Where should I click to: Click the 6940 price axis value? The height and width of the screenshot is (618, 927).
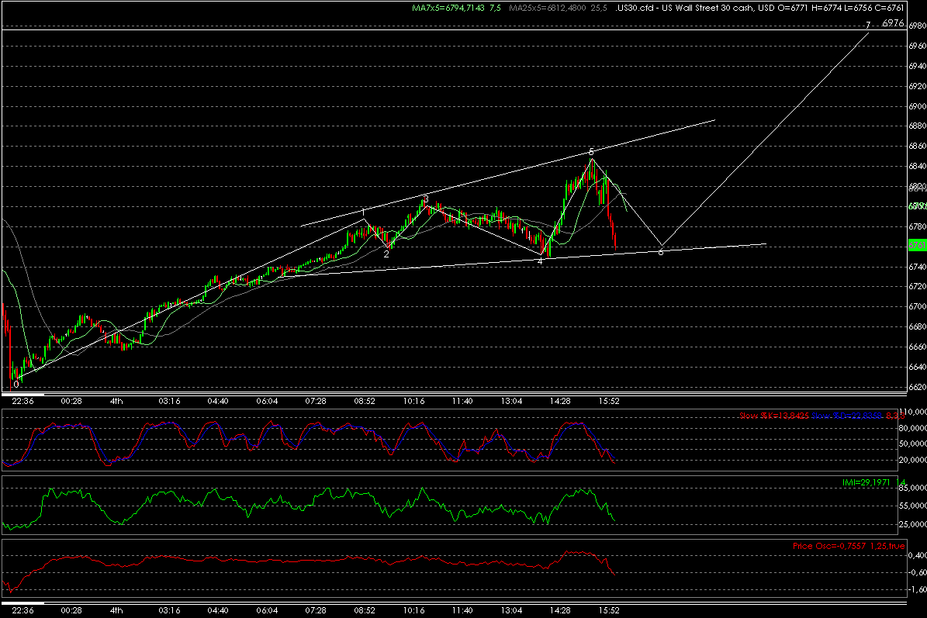pos(918,66)
